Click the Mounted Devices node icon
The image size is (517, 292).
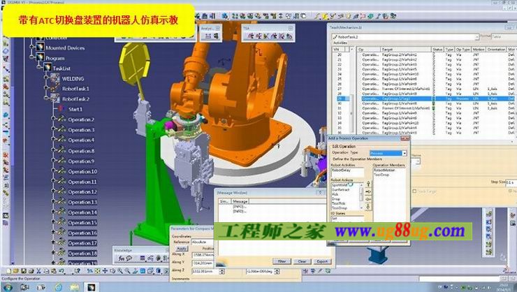pyautogui.click(x=39, y=48)
